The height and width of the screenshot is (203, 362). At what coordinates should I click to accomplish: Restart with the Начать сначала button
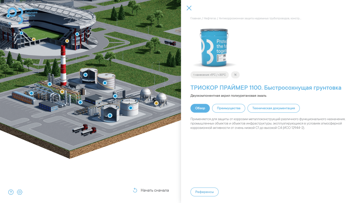[x=151, y=190]
